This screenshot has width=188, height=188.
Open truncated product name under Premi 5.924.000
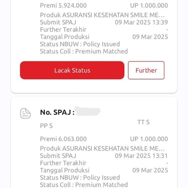102,15
